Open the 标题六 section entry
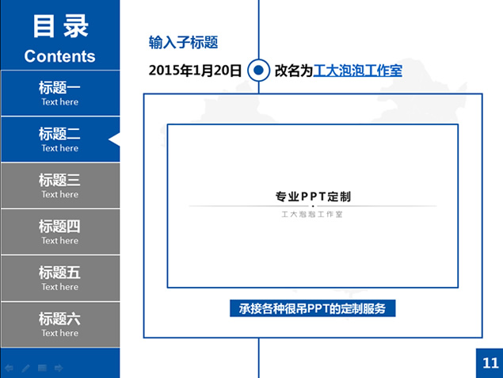 [60, 324]
